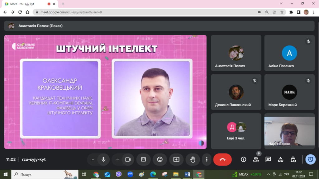Share this page icon in address bar

pyautogui.click(x=274, y=12)
